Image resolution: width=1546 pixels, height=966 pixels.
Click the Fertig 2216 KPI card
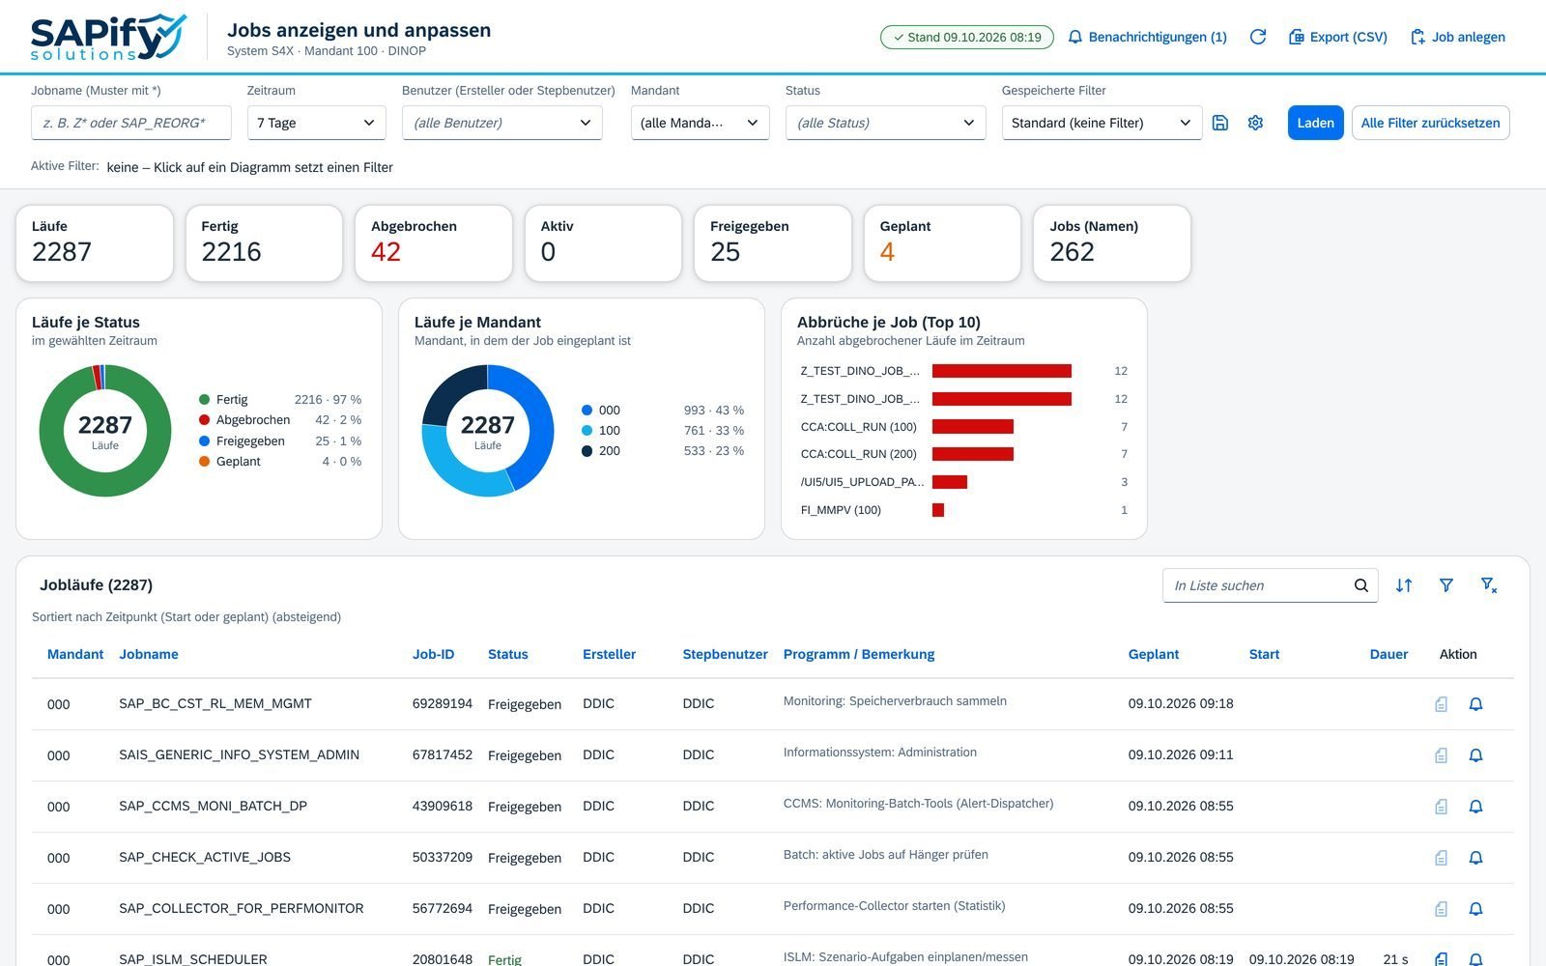264,243
